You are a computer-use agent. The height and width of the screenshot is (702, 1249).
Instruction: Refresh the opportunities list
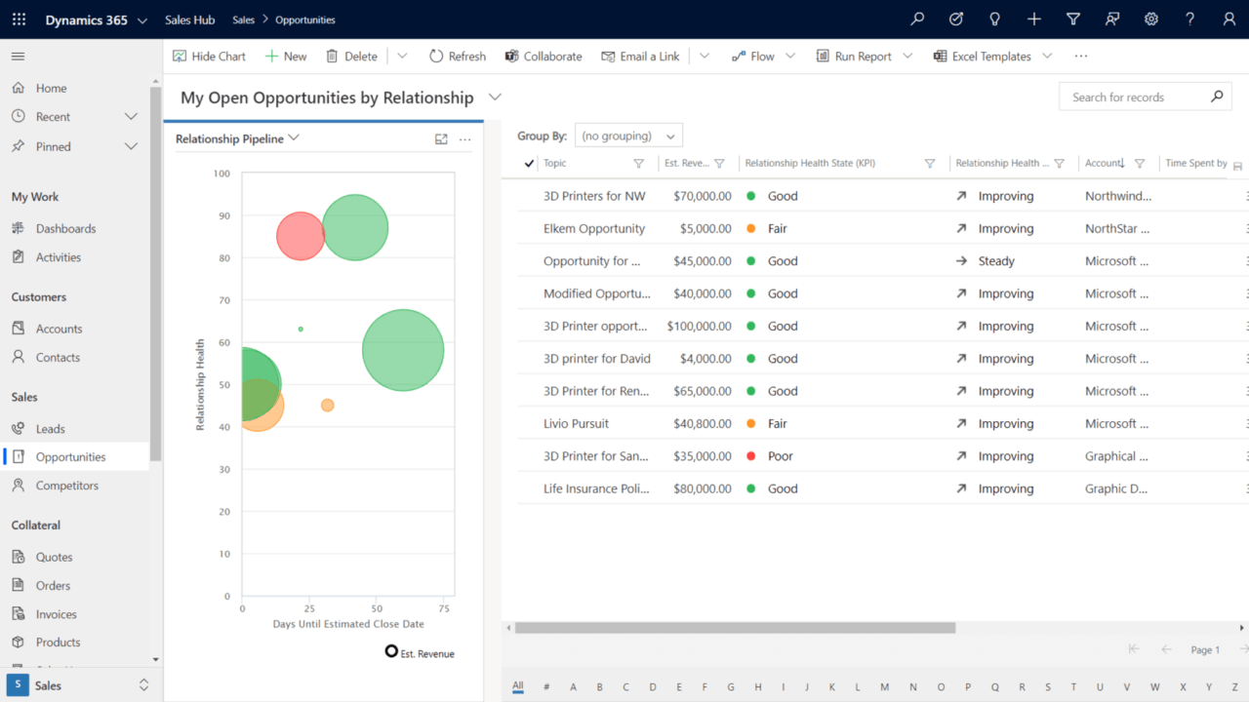pyautogui.click(x=457, y=56)
